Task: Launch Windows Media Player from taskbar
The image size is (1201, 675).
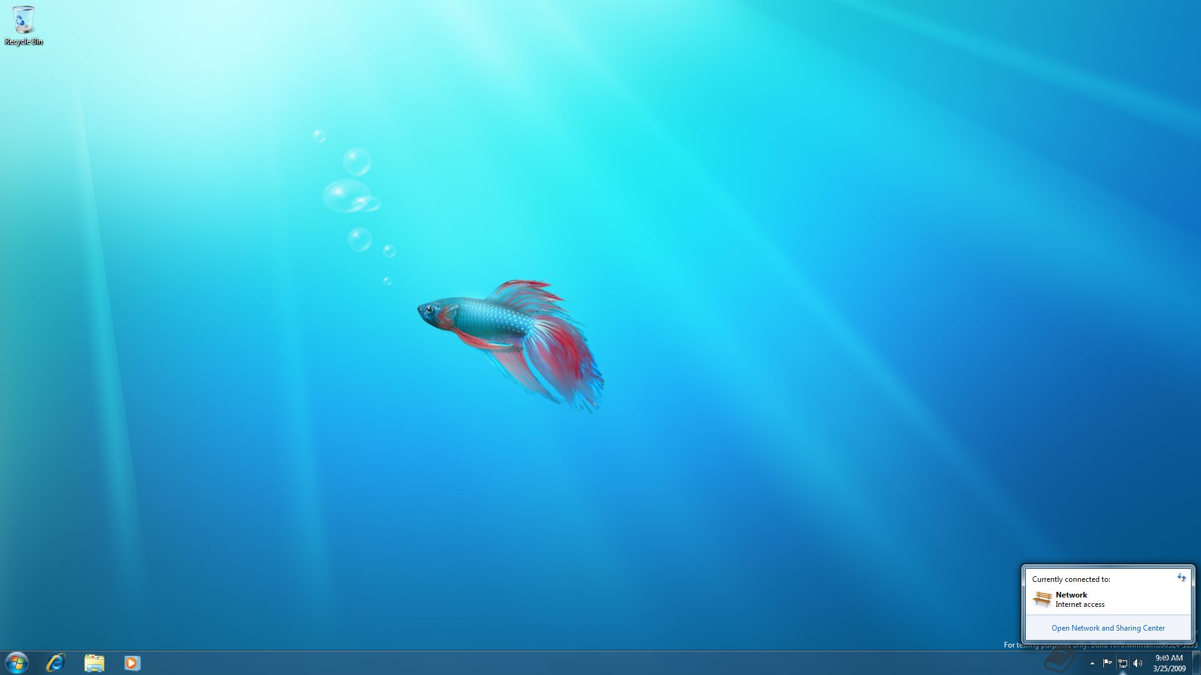Action: coord(132,662)
